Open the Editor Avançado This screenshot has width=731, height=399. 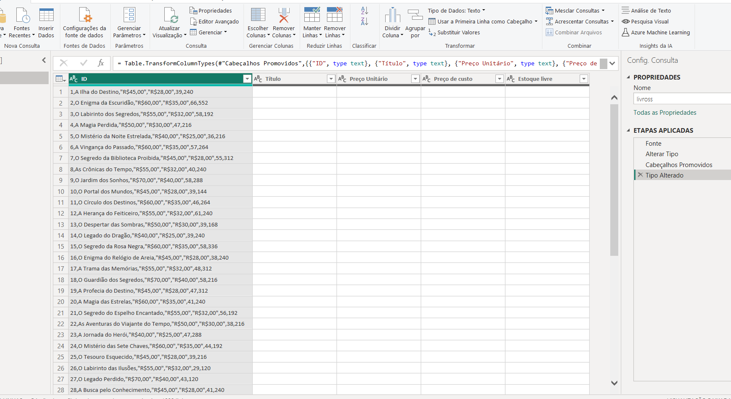pos(214,21)
